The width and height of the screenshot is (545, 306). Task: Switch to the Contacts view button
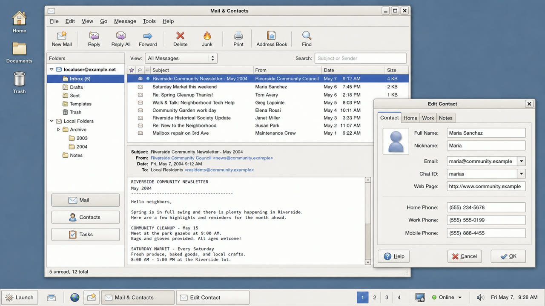point(86,217)
